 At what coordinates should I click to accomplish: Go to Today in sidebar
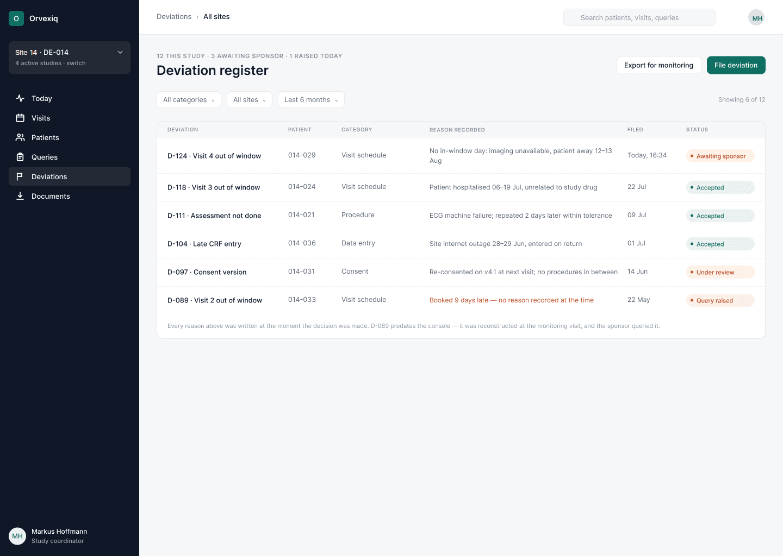pos(70,98)
